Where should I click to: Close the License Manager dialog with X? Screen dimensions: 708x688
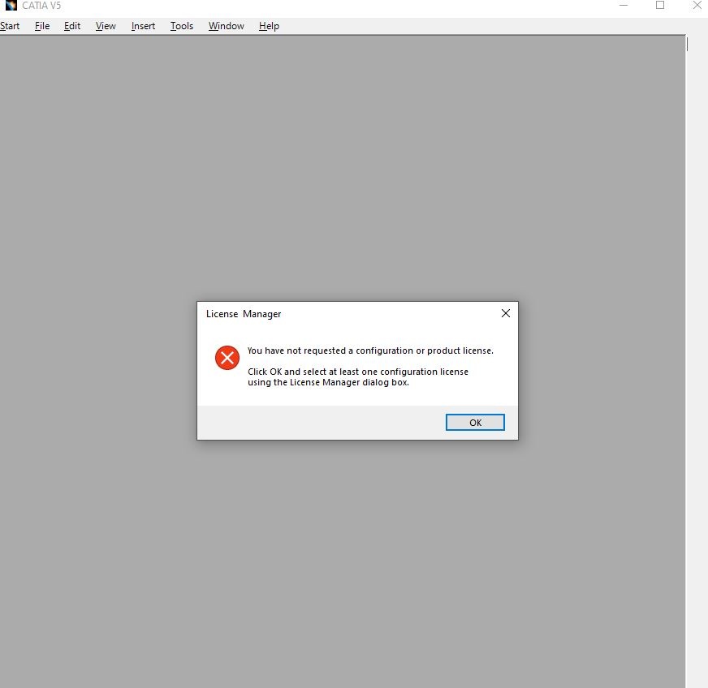[x=506, y=313]
